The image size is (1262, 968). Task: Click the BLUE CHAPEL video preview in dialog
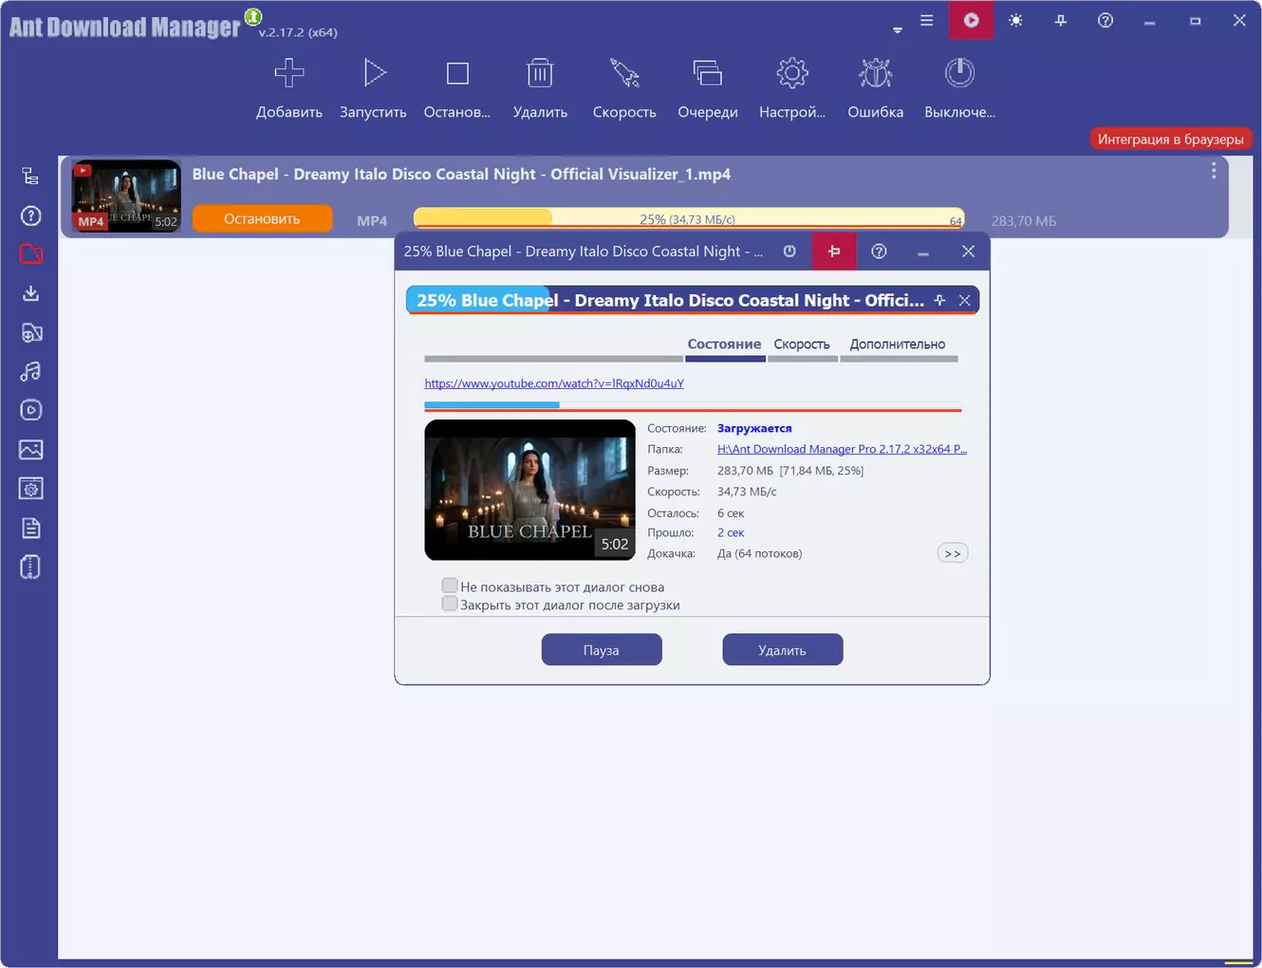click(x=529, y=490)
